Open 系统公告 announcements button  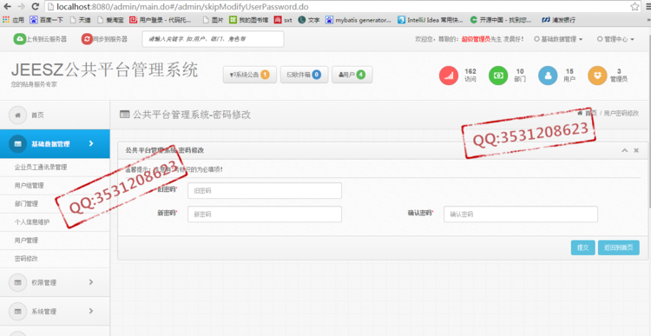click(249, 75)
